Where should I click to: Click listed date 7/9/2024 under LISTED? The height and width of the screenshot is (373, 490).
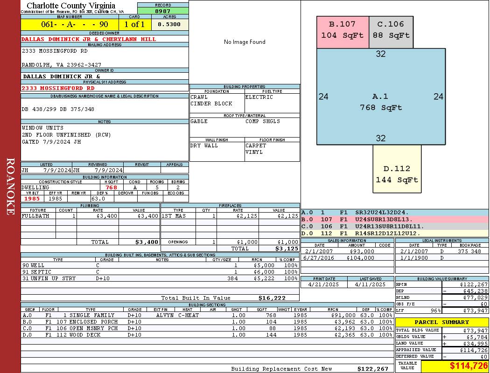point(57,170)
